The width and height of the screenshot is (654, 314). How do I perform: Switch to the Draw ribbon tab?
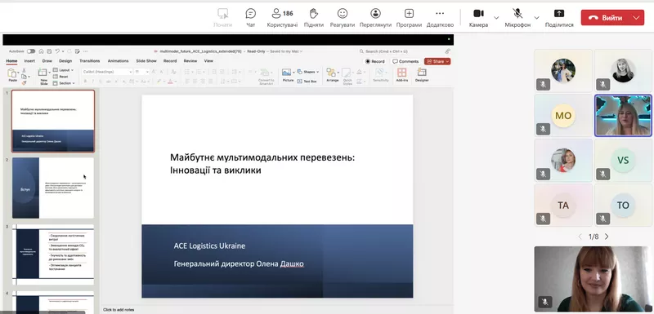pyautogui.click(x=47, y=60)
